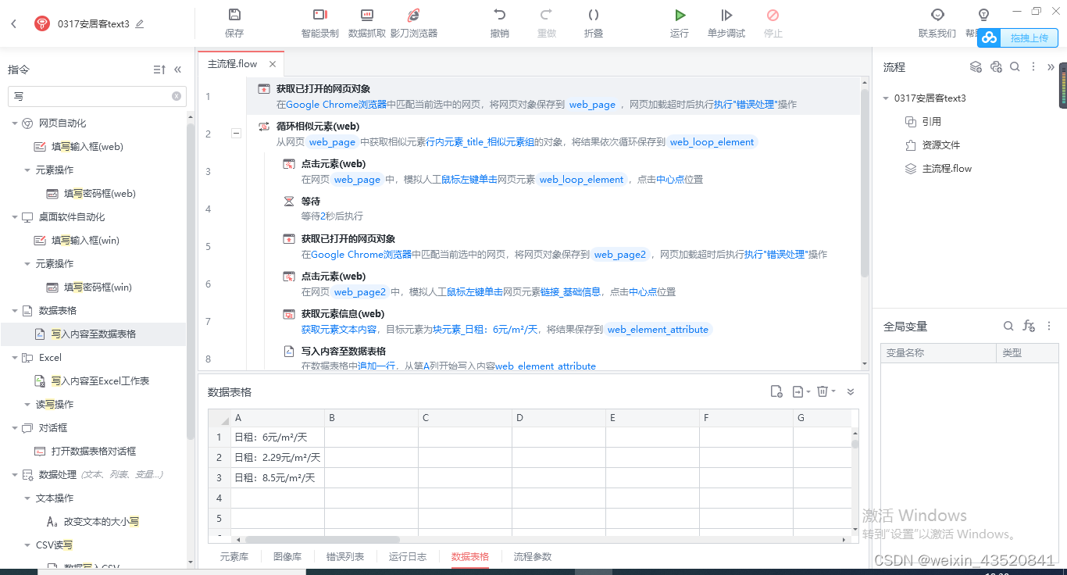Click the web_page2 variable on line 5

[620, 255]
